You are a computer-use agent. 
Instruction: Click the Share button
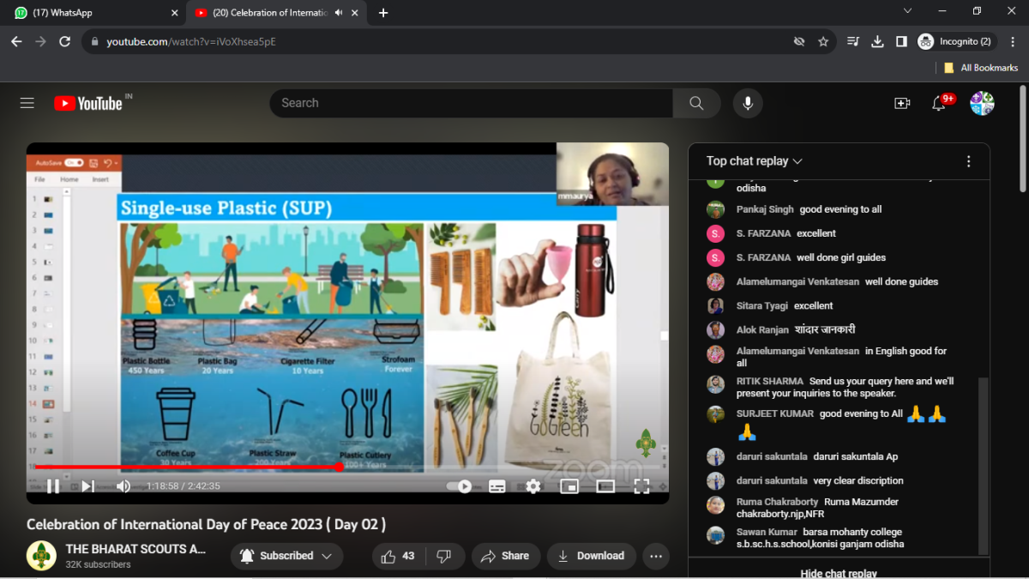point(506,556)
